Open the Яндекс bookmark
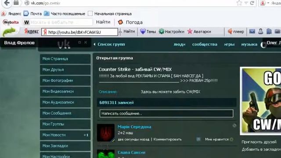281x158 pixels. tap(11, 14)
